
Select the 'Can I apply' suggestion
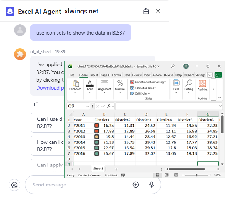(48, 165)
